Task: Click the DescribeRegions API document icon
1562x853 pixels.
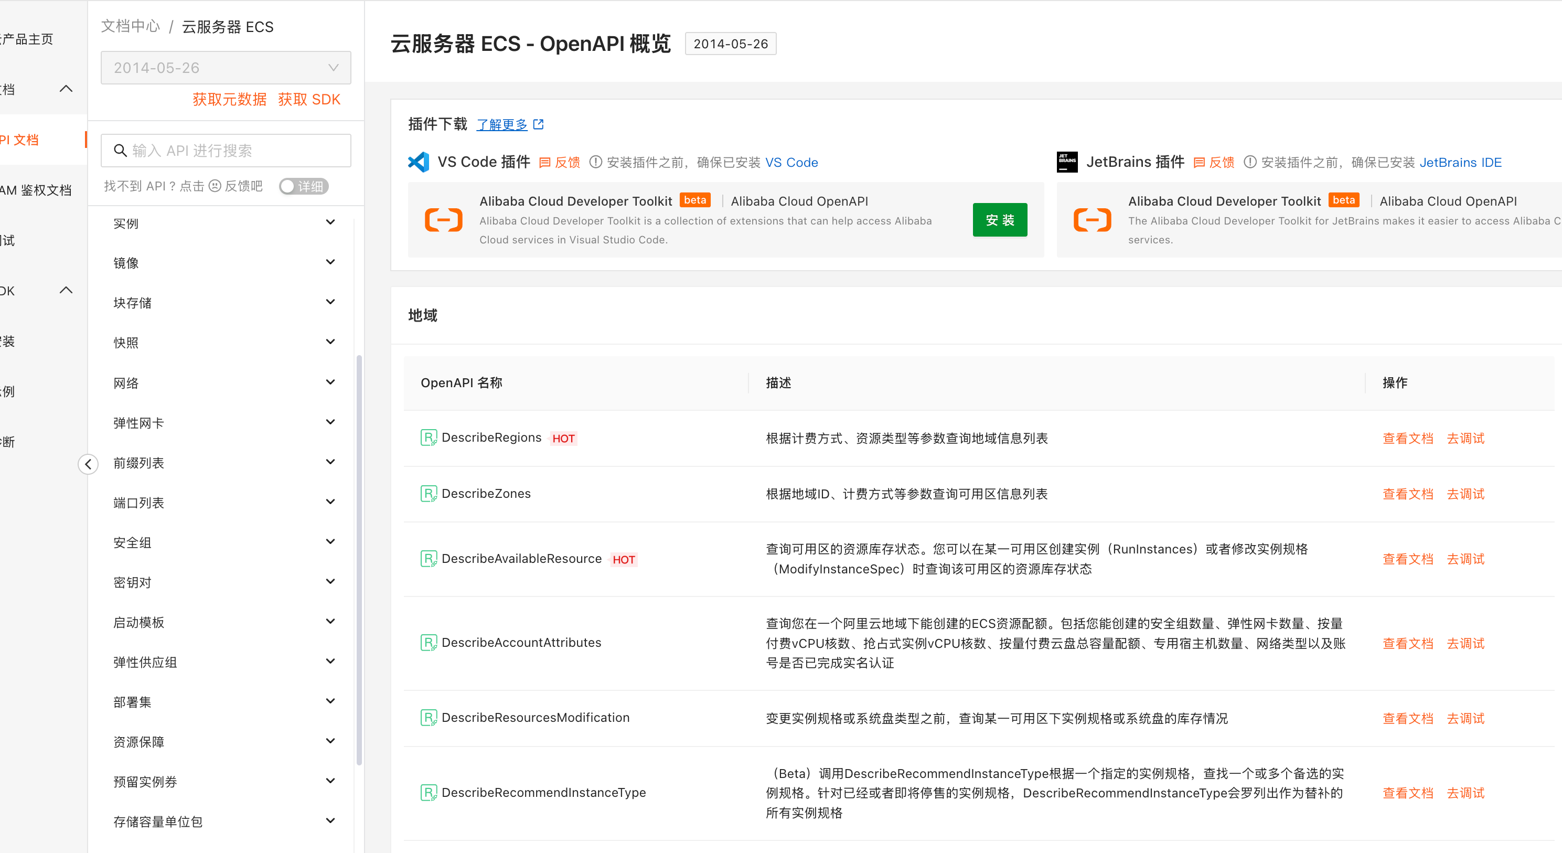Action: [x=429, y=438]
